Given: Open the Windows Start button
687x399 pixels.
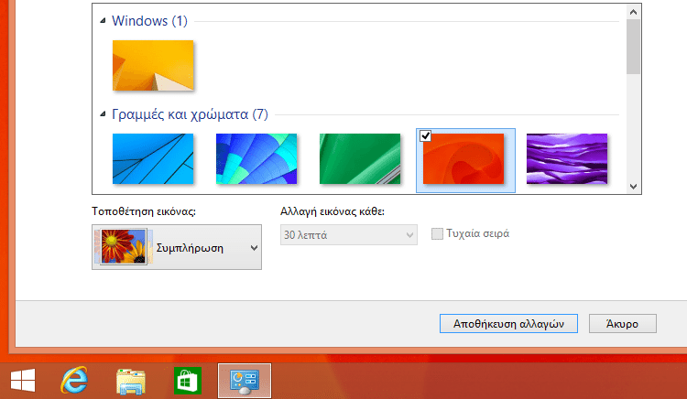Looking at the screenshot, I should pyautogui.click(x=23, y=380).
